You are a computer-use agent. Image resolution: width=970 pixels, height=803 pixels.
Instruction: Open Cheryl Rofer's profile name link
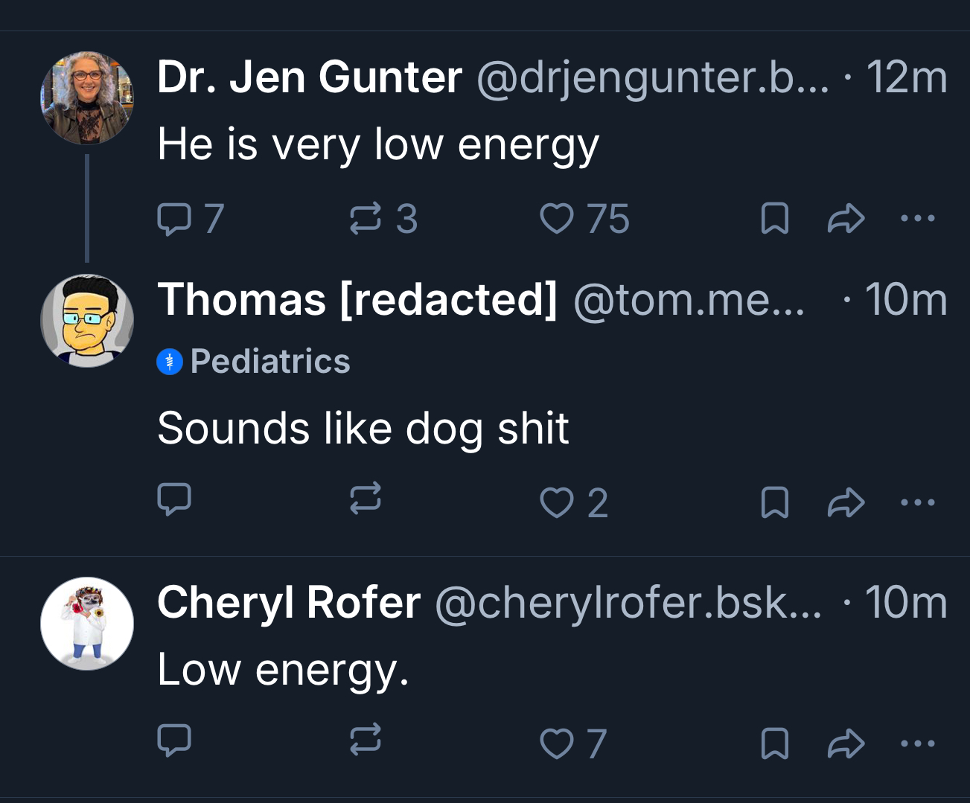coord(289,602)
